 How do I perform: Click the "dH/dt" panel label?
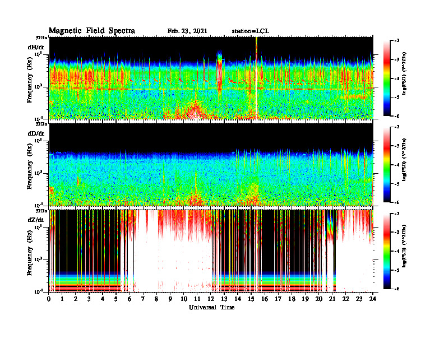(36, 47)
